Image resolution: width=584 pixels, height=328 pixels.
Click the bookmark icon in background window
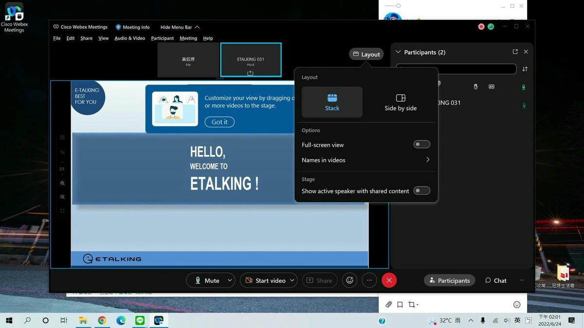pos(400,305)
